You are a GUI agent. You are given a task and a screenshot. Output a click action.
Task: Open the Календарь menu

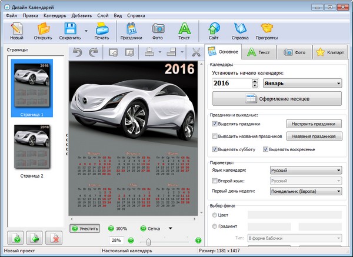[x=55, y=15]
